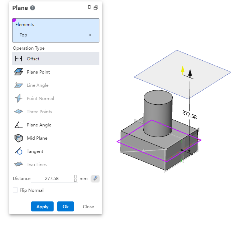Remove the Top element with the x

point(90,35)
